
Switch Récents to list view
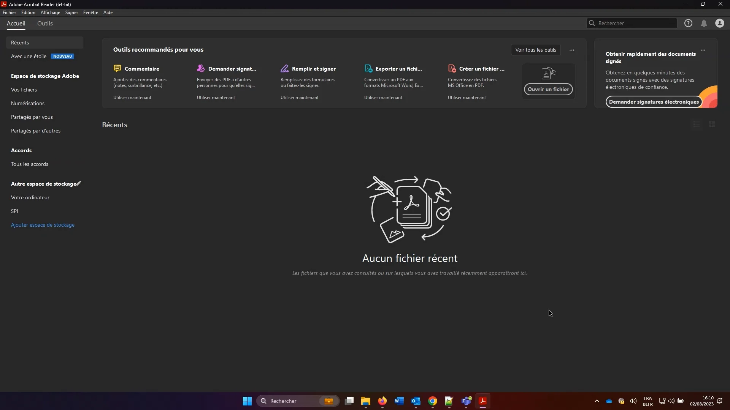tap(696, 124)
